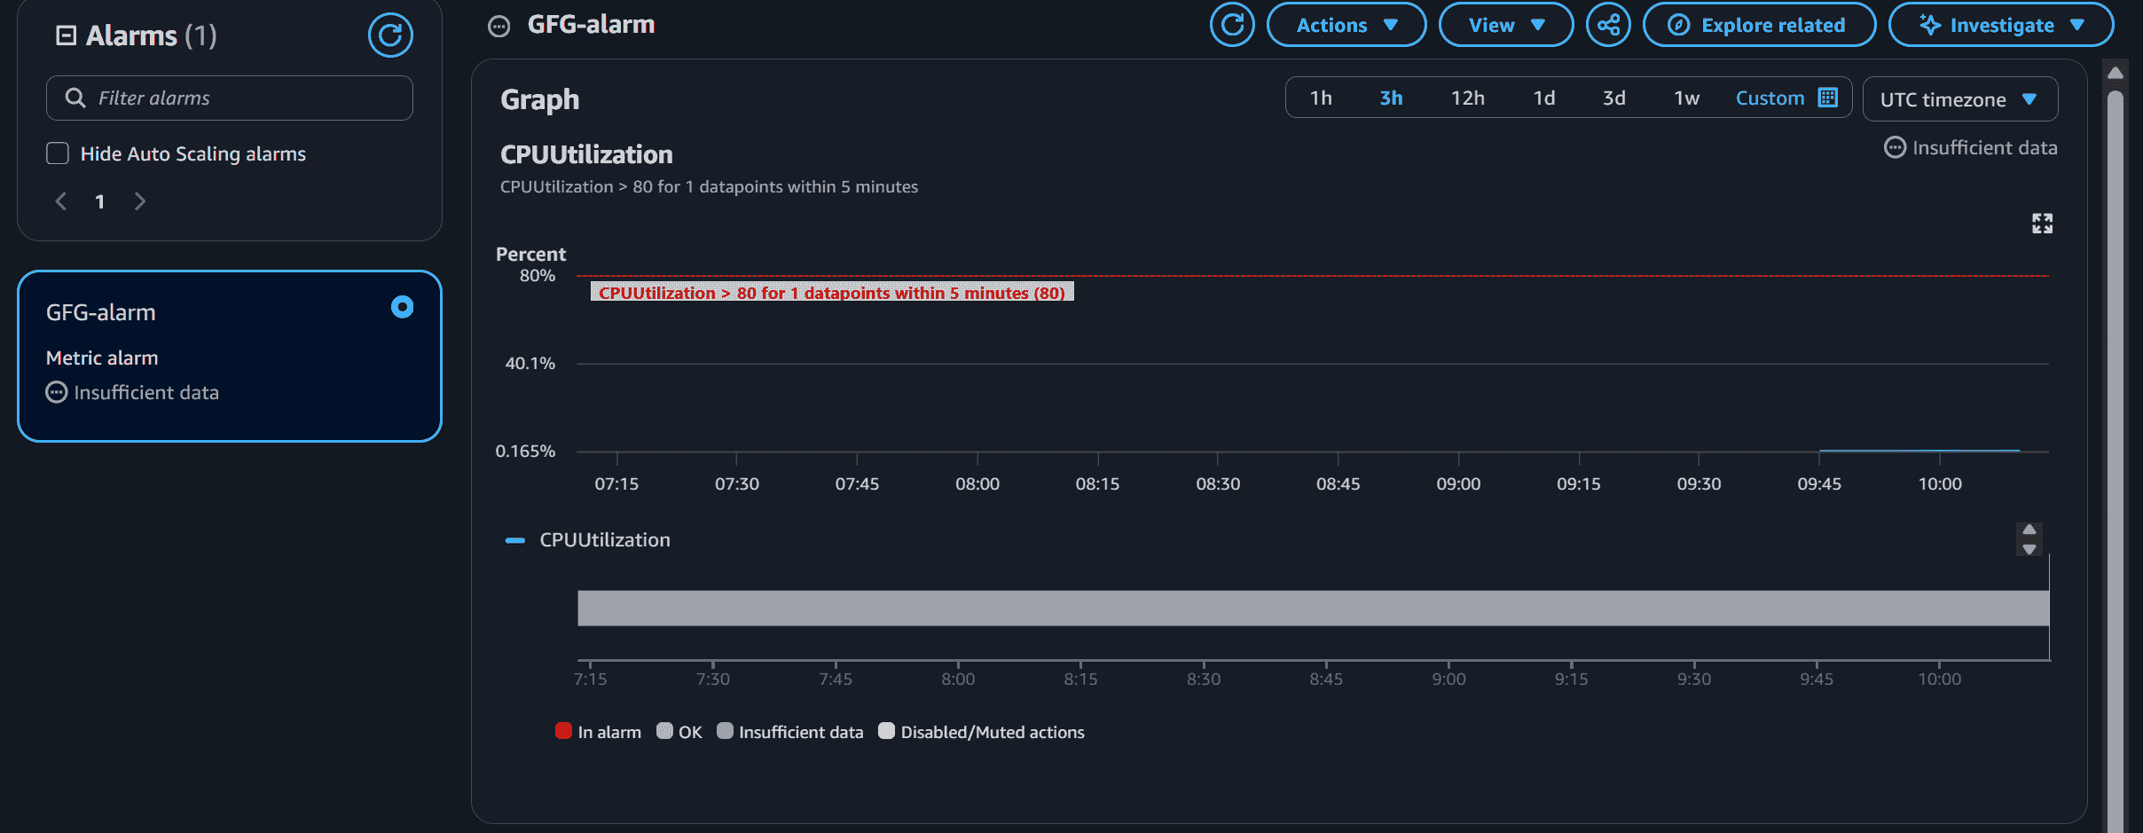Image resolution: width=2143 pixels, height=833 pixels.
Task: Click the Explore related button
Action: [1759, 25]
